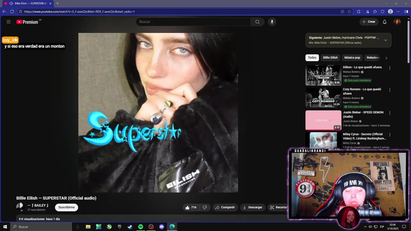Open the notifications bell

pyautogui.click(x=385, y=22)
